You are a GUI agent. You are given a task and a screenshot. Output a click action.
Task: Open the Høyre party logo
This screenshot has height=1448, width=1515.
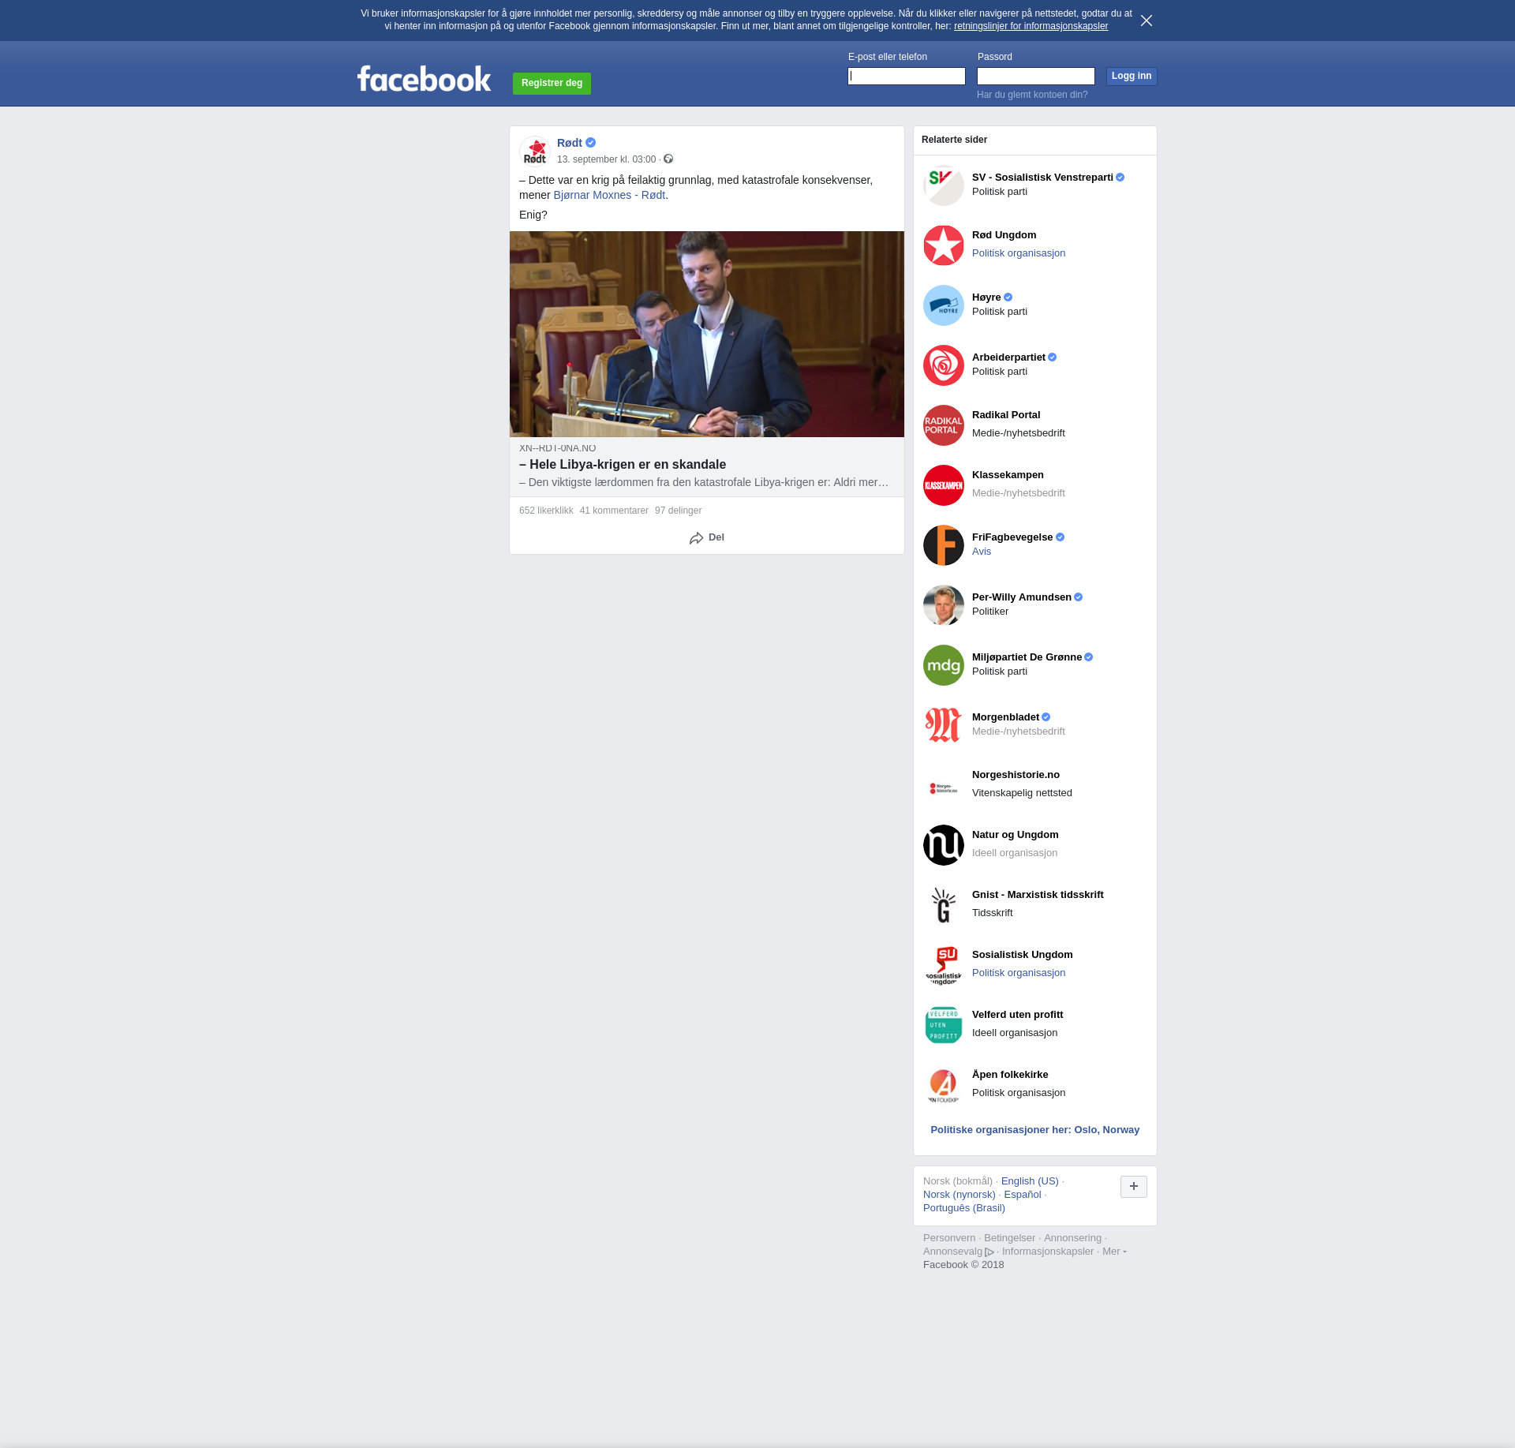pyautogui.click(x=944, y=305)
